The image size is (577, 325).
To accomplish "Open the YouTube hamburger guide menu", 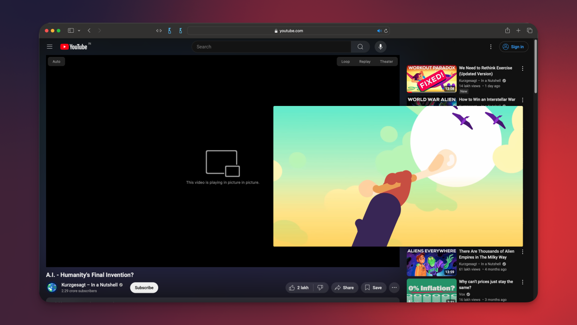I will [50, 47].
